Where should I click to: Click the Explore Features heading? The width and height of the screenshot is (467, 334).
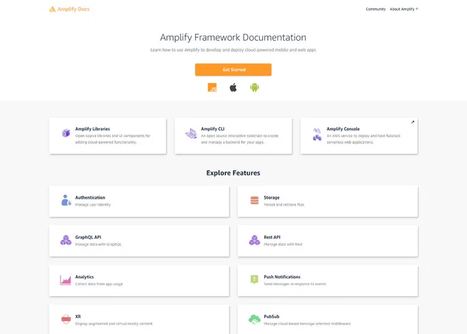(233, 173)
